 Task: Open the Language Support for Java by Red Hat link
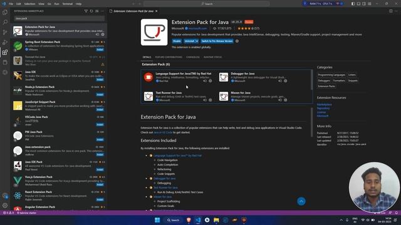pos(177,156)
